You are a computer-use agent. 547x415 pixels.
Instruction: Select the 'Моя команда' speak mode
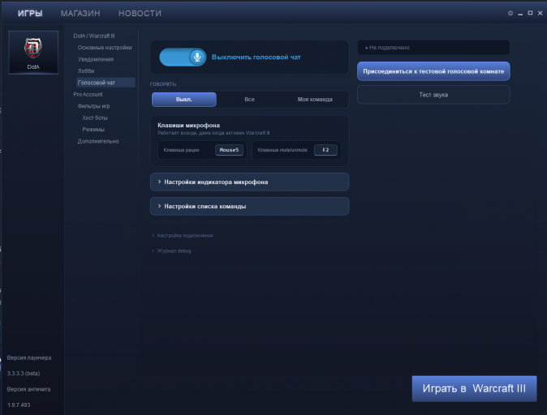315,100
